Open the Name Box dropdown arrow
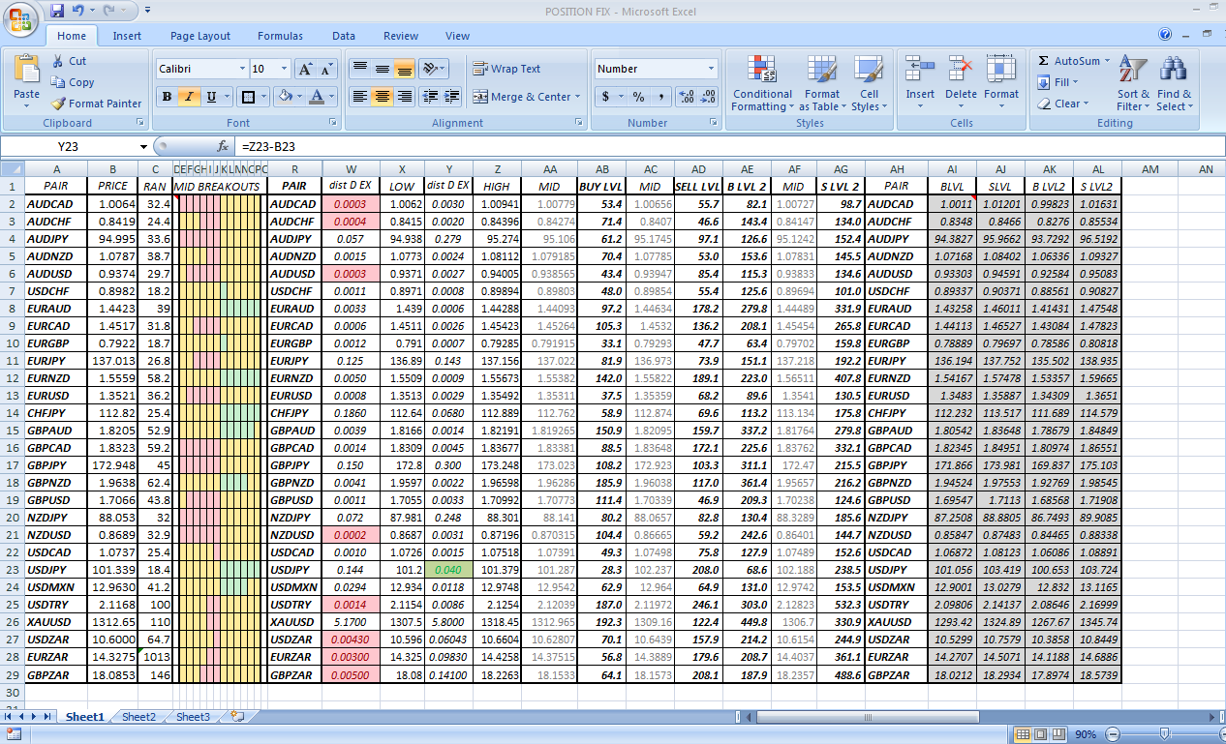The width and height of the screenshot is (1226, 744). tap(144, 146)
